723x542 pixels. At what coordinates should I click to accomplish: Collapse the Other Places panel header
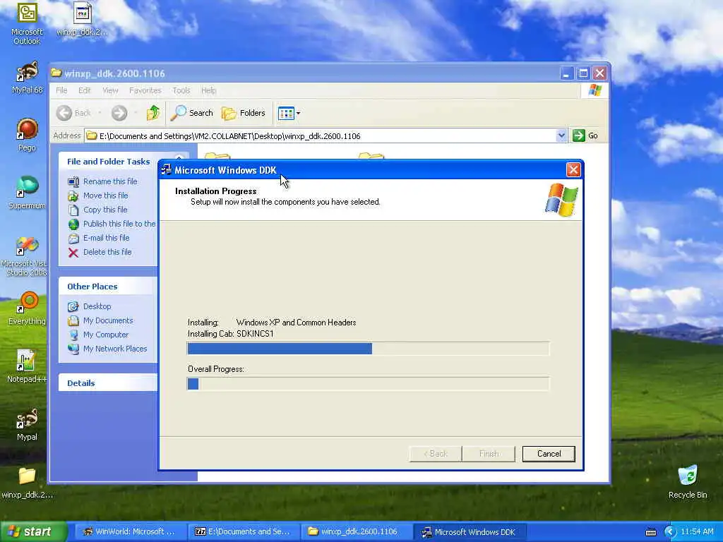pyautogui.click(x=108, y=287)
